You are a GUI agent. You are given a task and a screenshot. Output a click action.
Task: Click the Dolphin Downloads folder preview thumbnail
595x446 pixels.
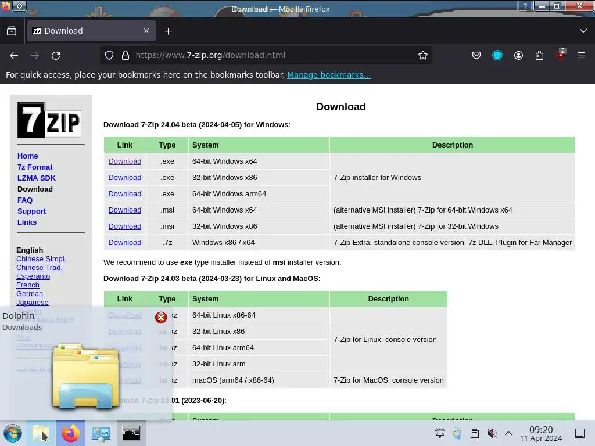86,376
